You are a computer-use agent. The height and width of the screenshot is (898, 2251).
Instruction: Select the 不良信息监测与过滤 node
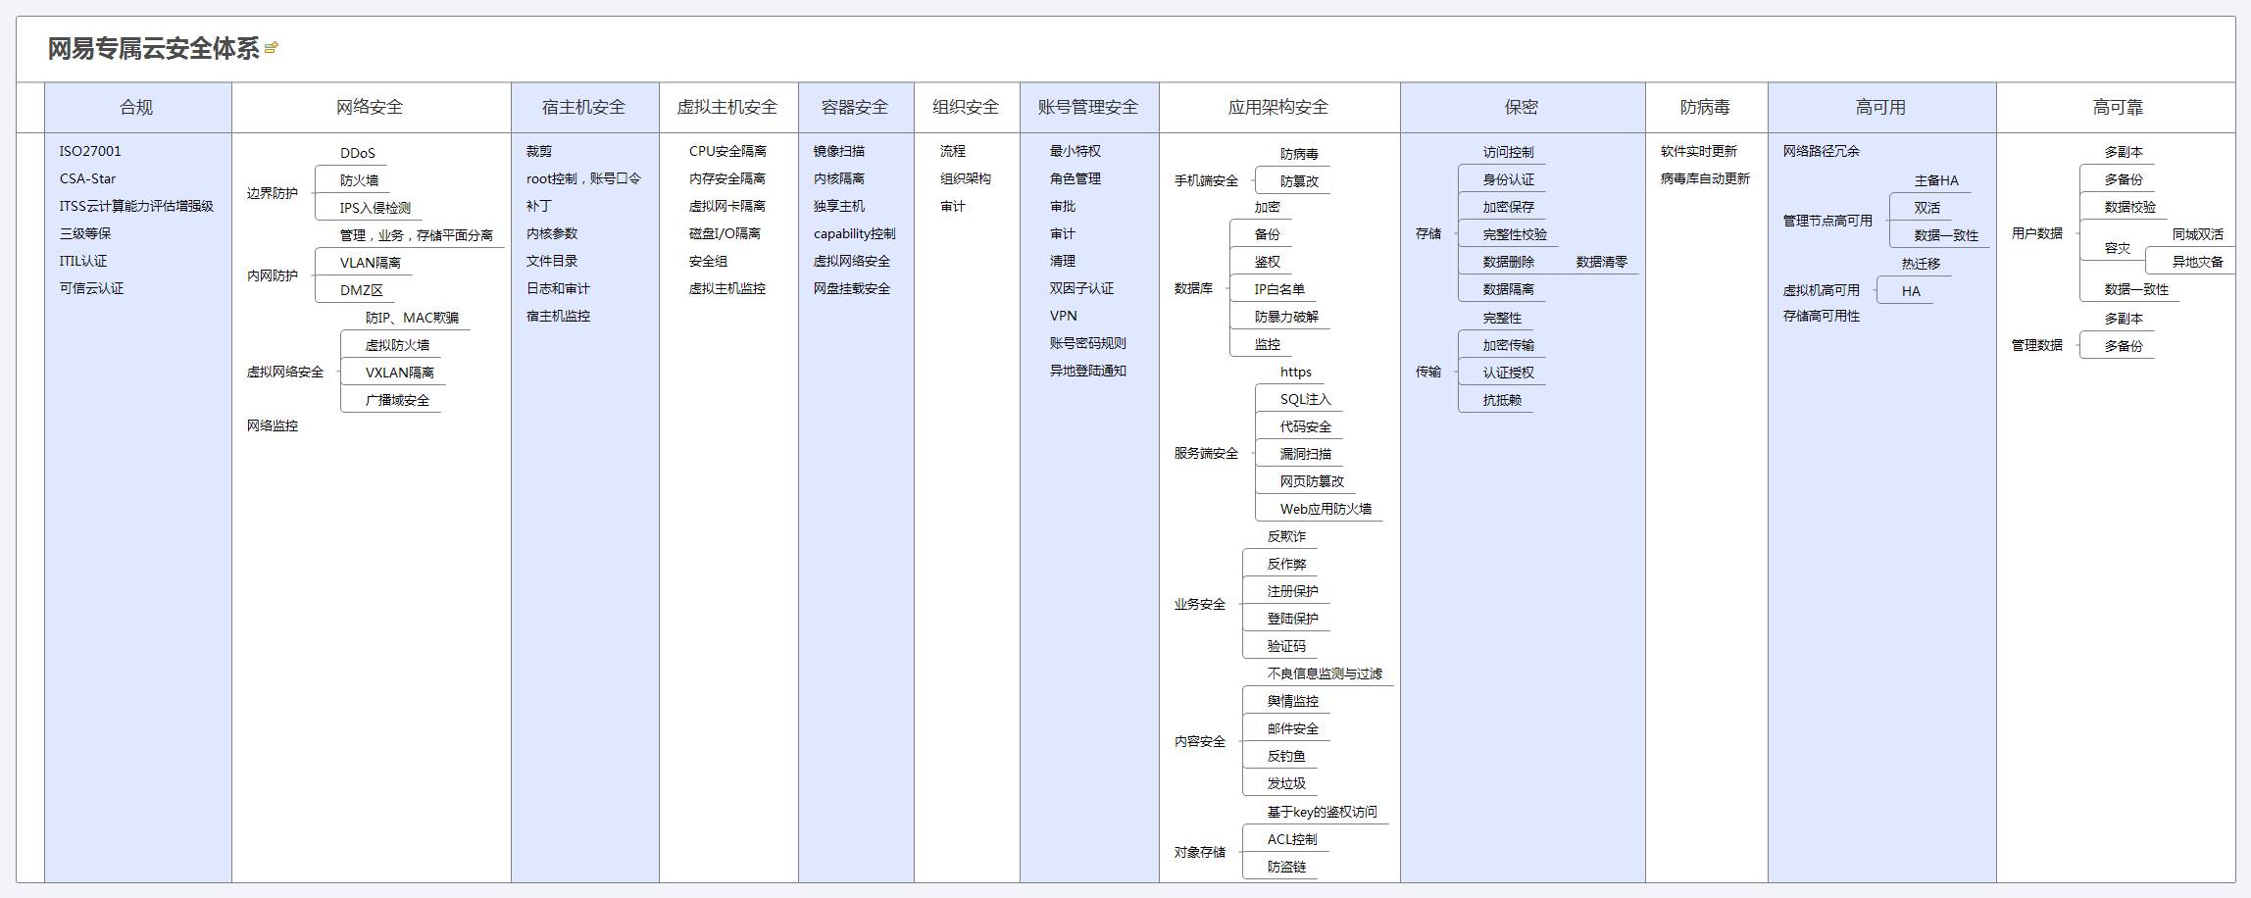1325,673
